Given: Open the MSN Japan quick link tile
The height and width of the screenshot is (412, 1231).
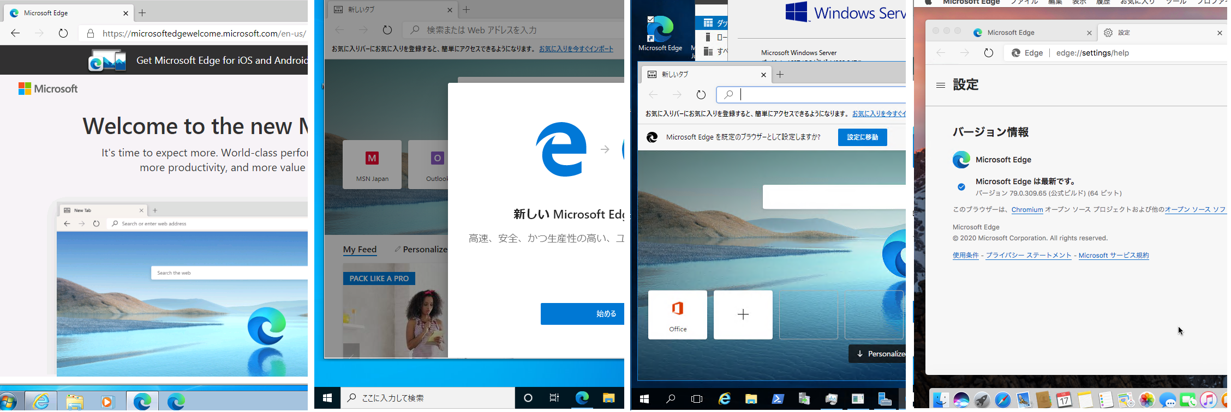Looking at the screenshot, I should 372,165.
